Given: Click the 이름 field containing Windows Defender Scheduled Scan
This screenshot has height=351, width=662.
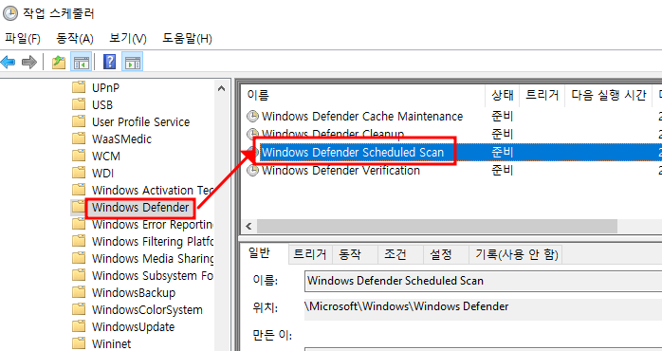Looking at the screenshot, I should point(483,281).
